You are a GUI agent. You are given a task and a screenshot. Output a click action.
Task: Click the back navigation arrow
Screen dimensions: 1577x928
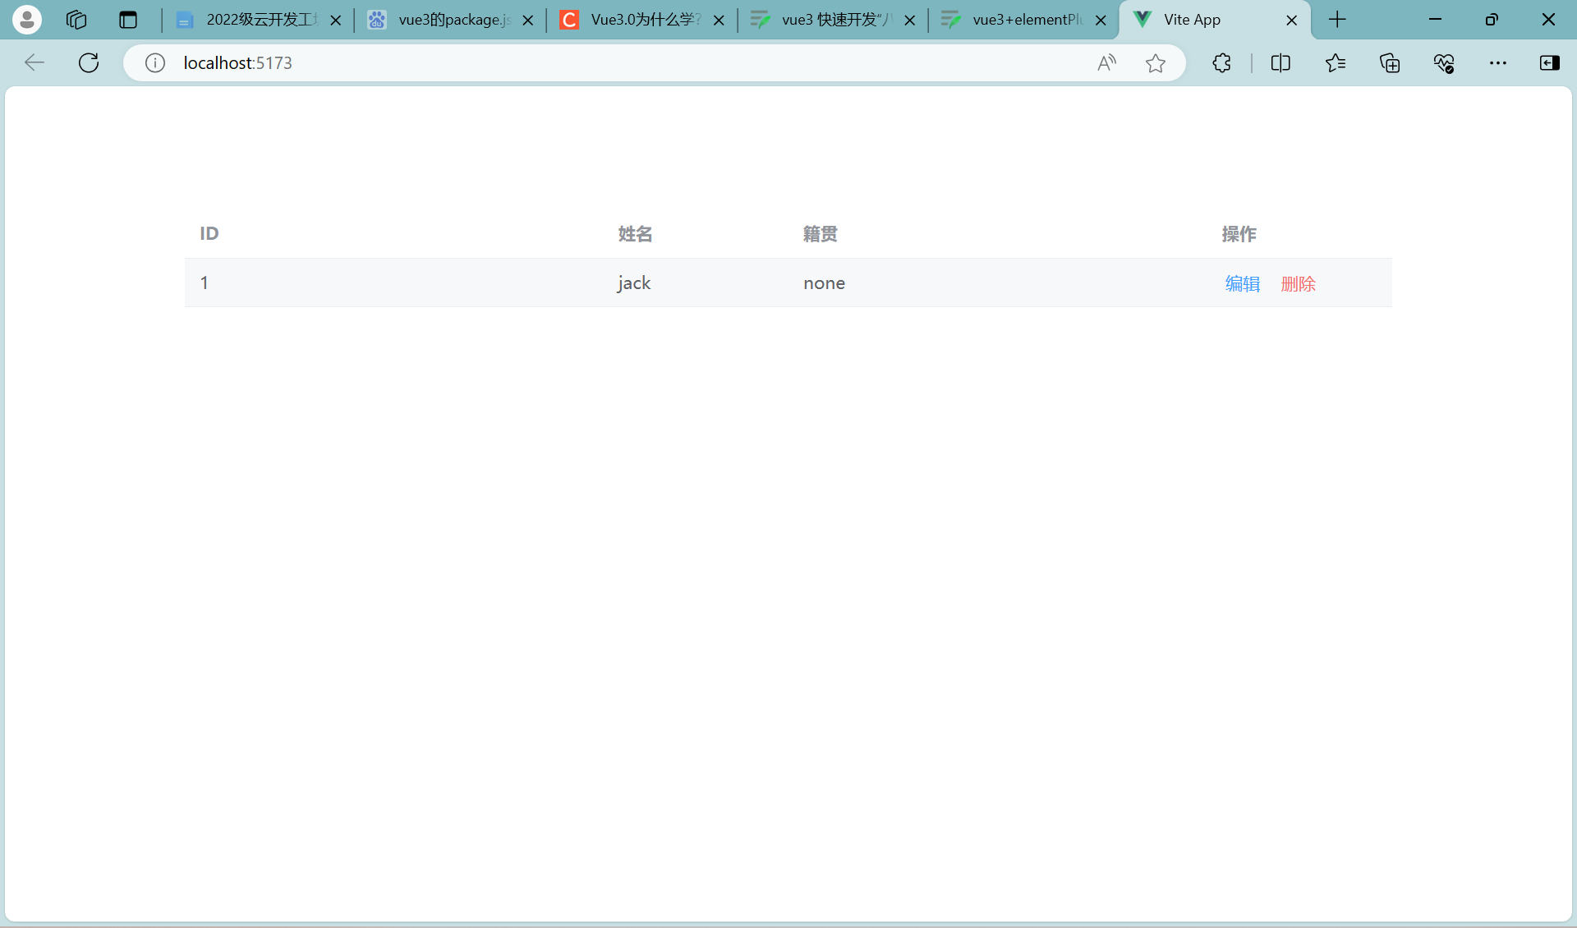(x=34, y=62)
